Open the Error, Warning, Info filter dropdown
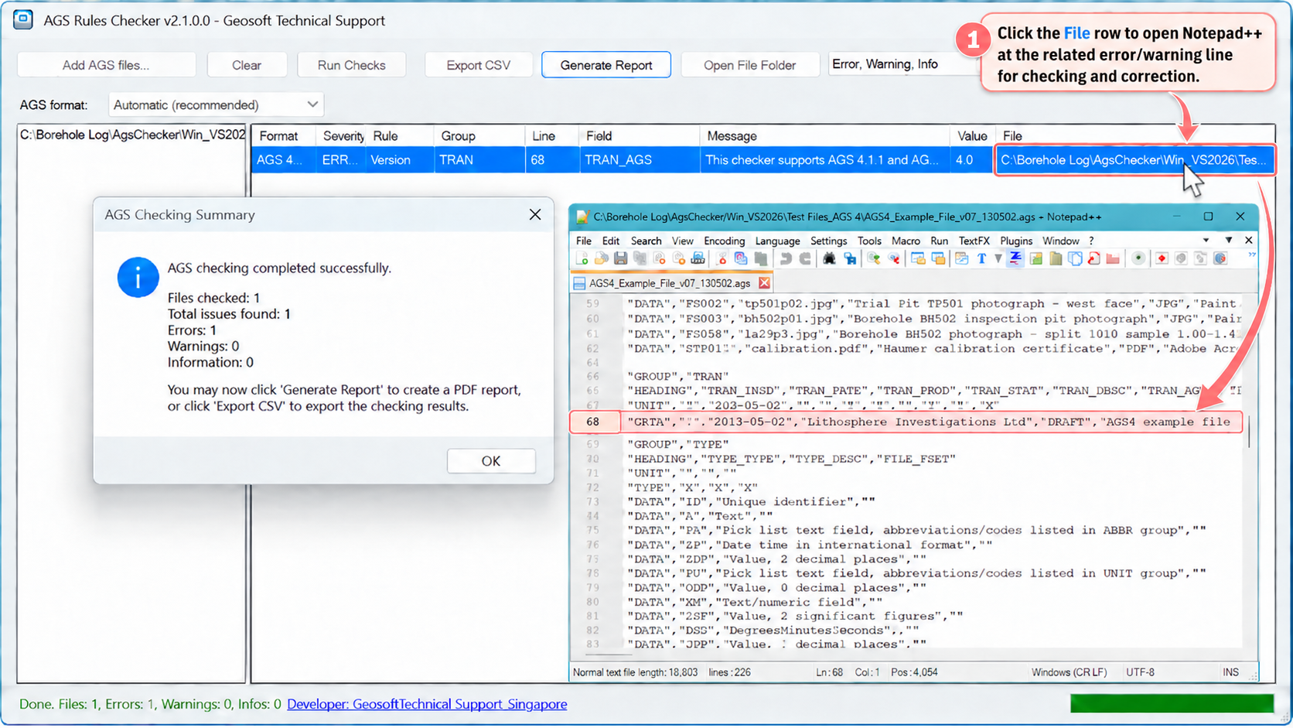Screen dimensions: 1293x728 pos(905,64)
